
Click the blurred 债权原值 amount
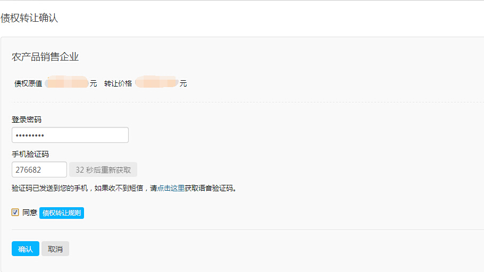pos(67,83)
